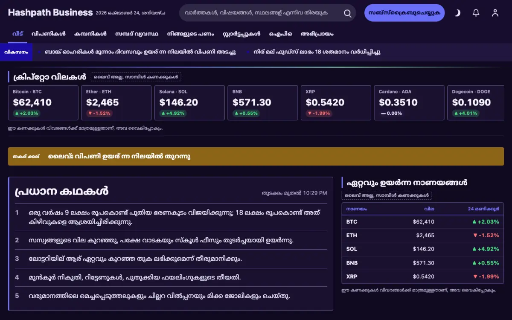The height and width of the screenshot is (320, 512).
Task: Open the Solana SOL price card
Action: point(189,103)
